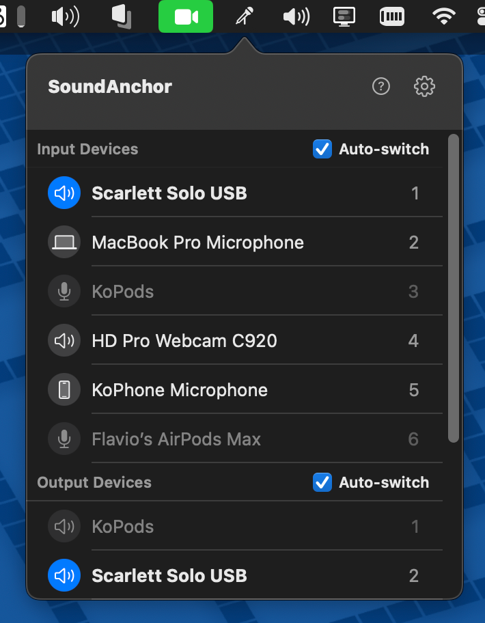
Task: Click the help question mark icon
Action: click(381, 87)
